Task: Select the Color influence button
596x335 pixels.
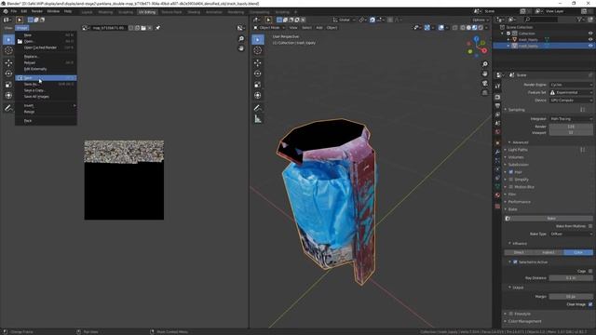Action: 578,252
